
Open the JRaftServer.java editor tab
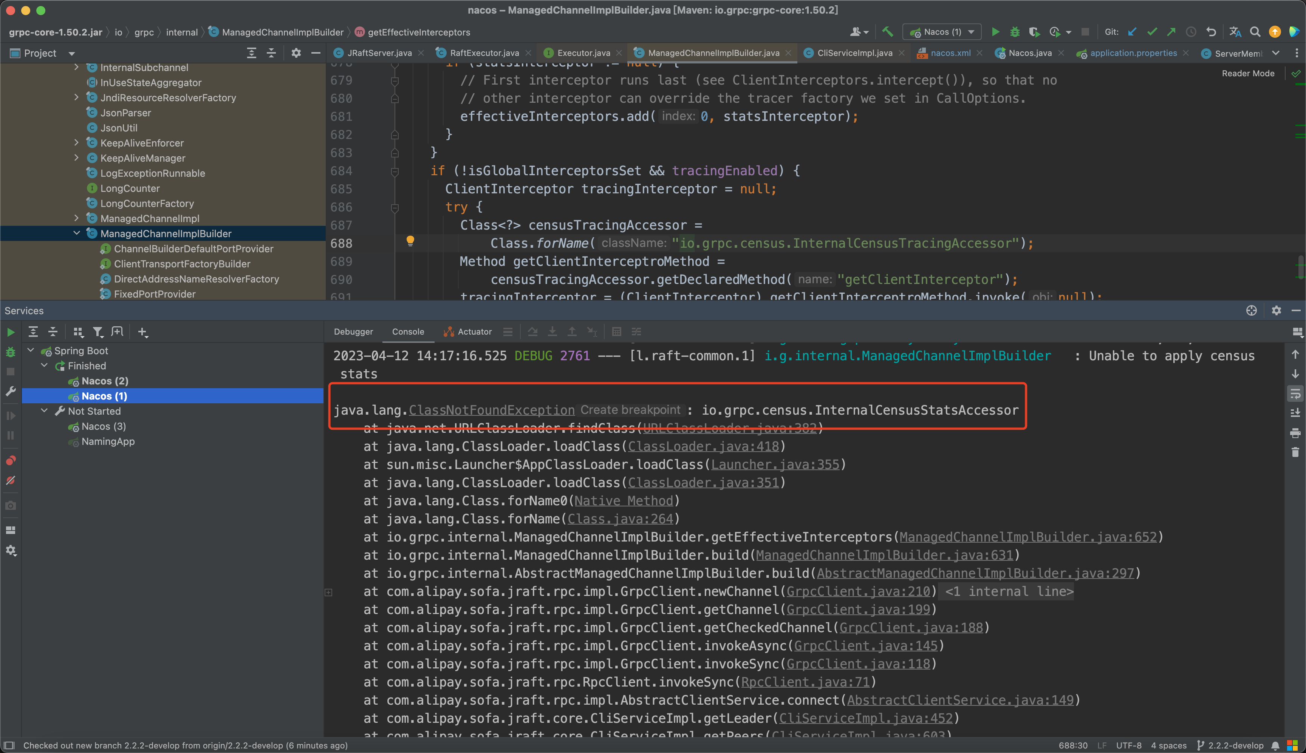tap(379, 53)
